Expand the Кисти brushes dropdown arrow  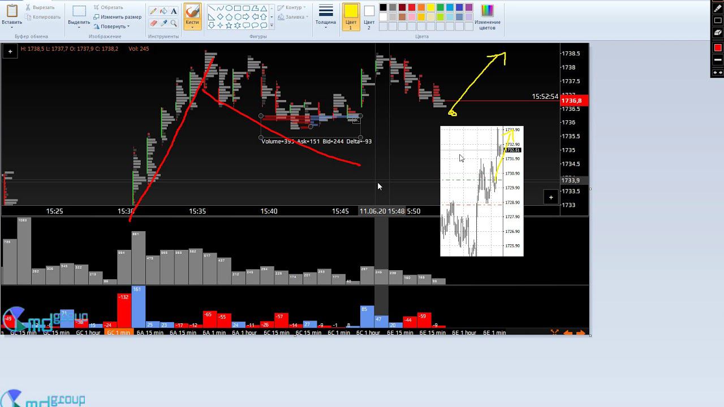pos(192,27)
